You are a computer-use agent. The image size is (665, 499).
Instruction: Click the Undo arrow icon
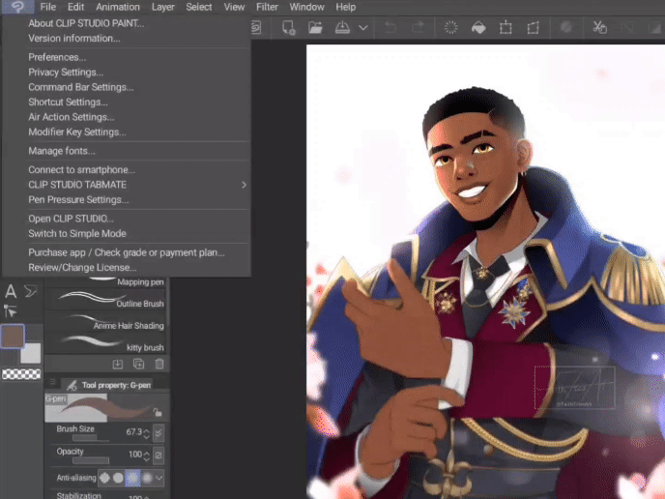(x=390, y=28)
